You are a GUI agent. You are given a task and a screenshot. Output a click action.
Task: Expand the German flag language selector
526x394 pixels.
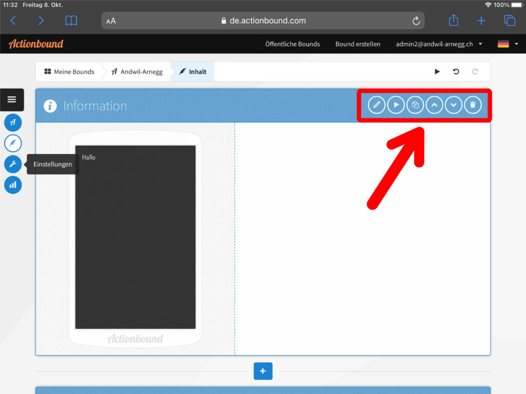[506, 44]
